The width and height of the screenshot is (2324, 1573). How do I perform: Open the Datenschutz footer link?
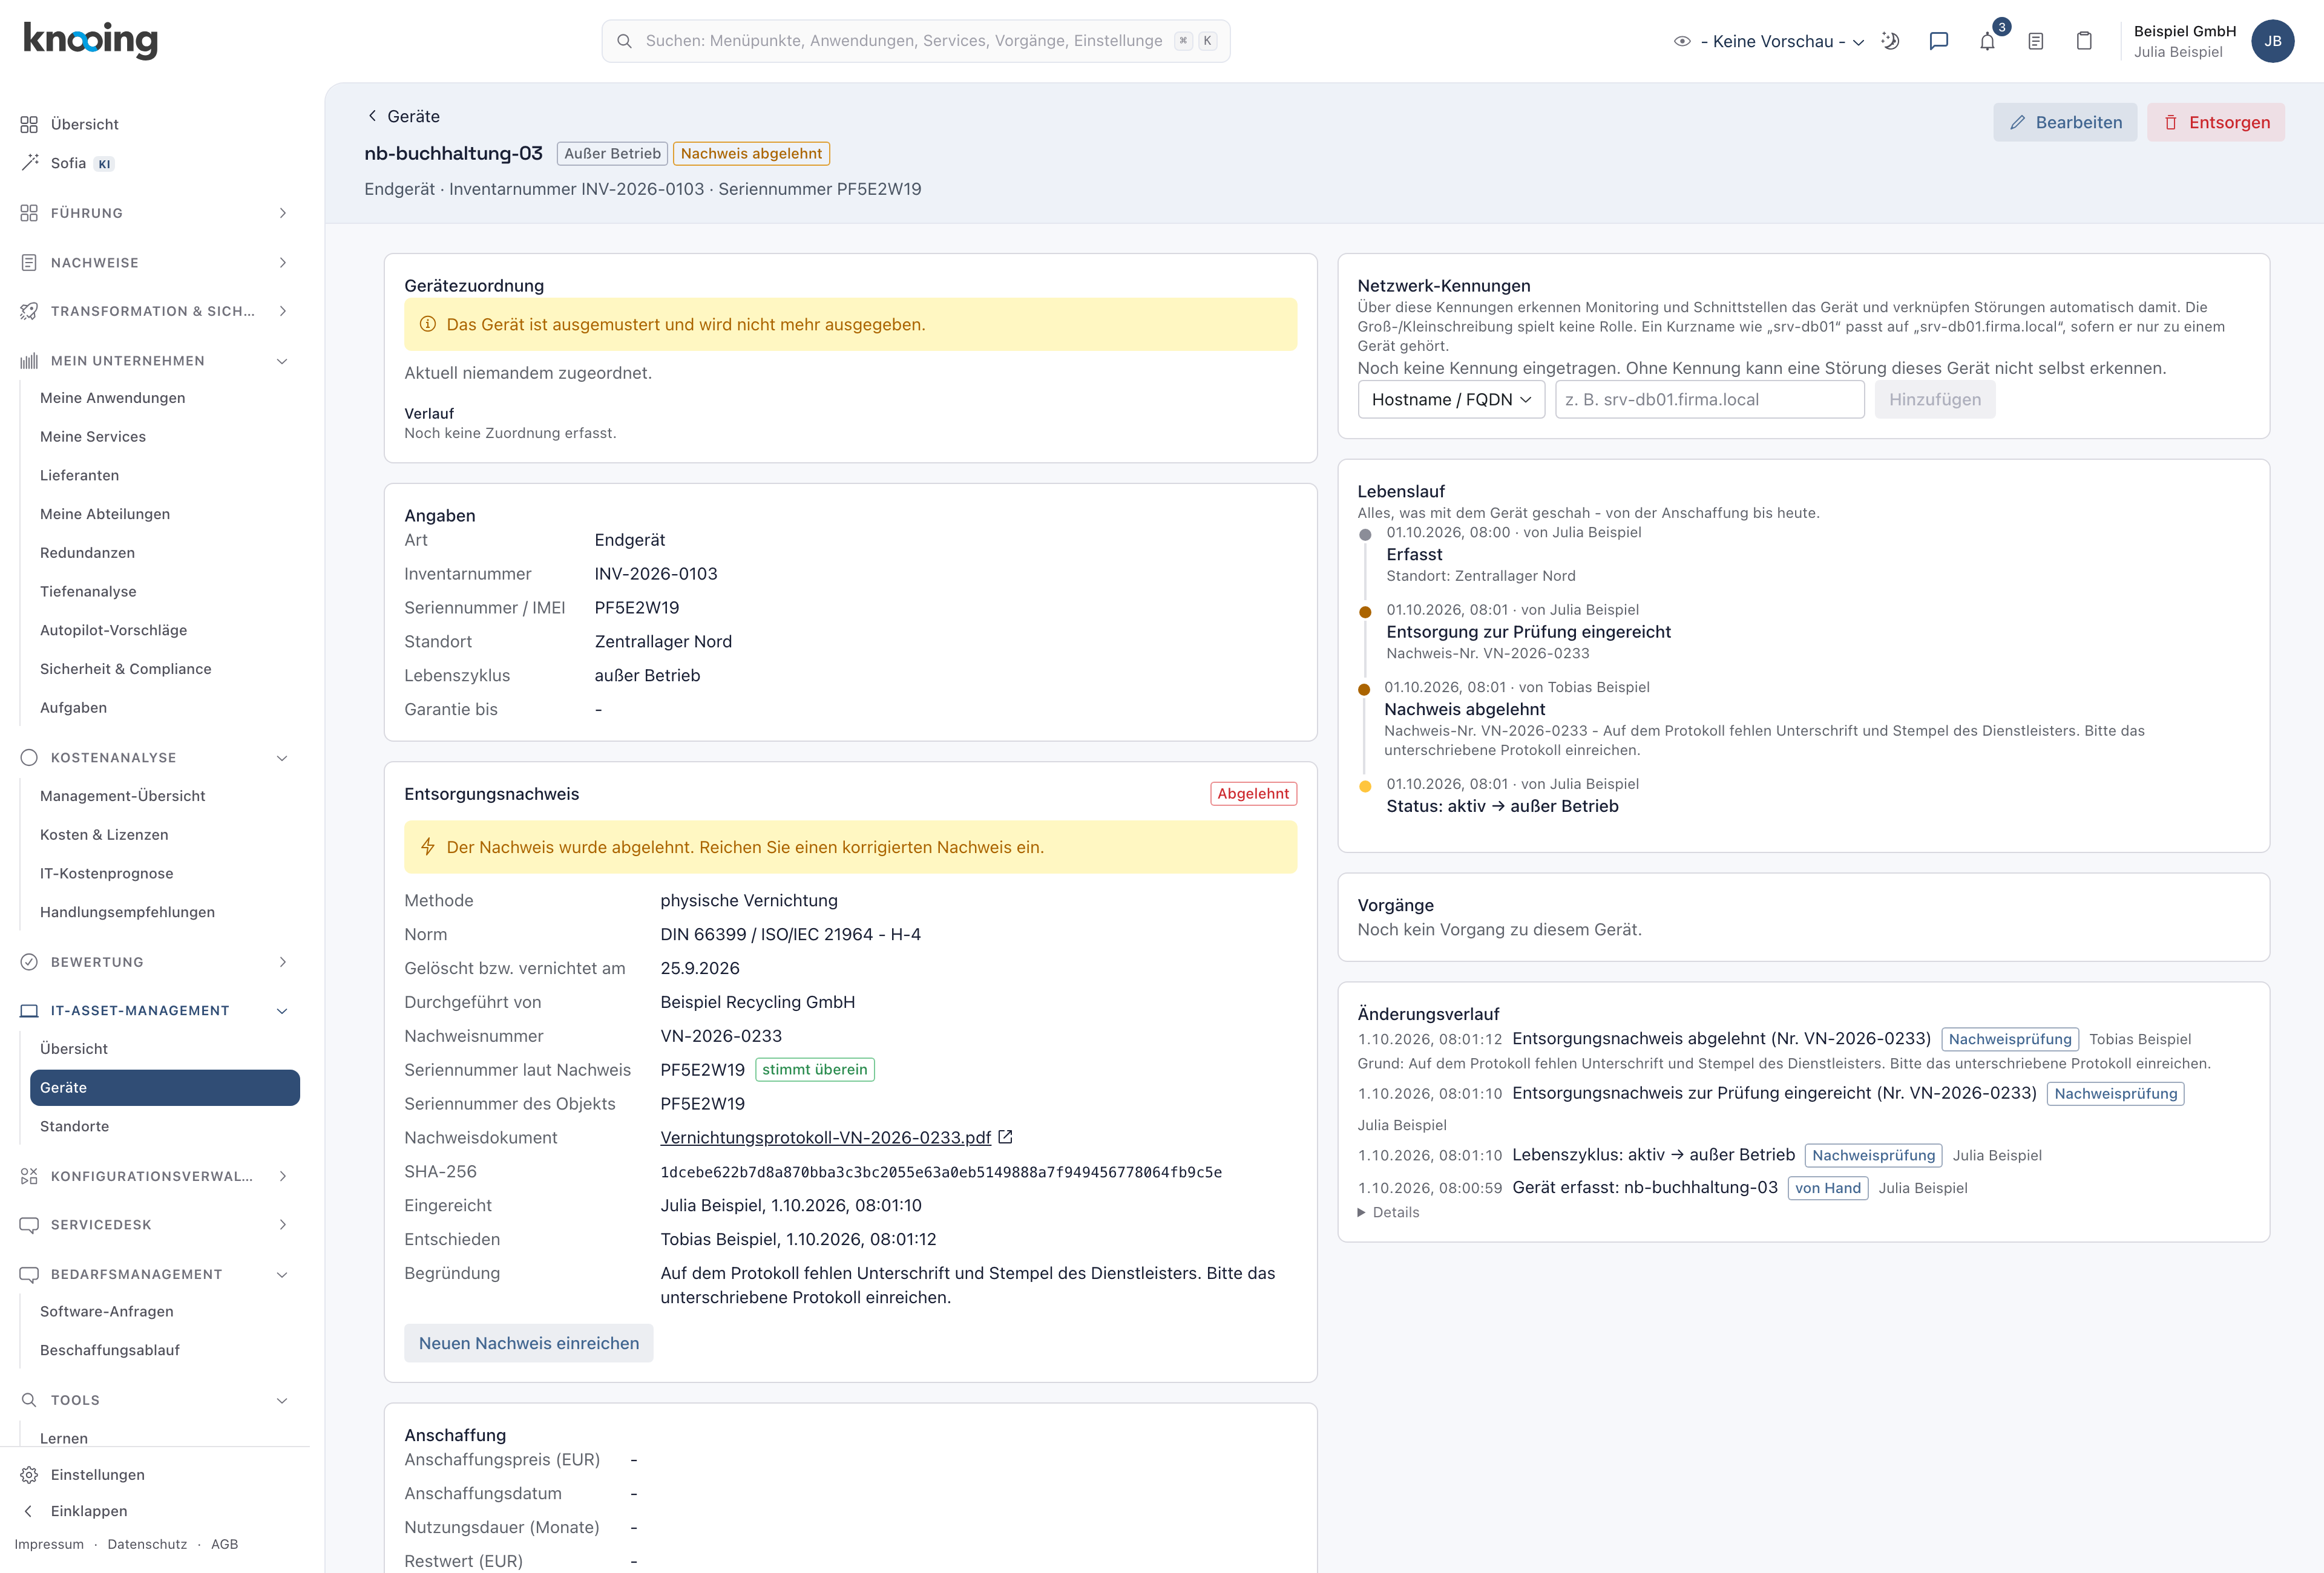[x=147, y=1544]
